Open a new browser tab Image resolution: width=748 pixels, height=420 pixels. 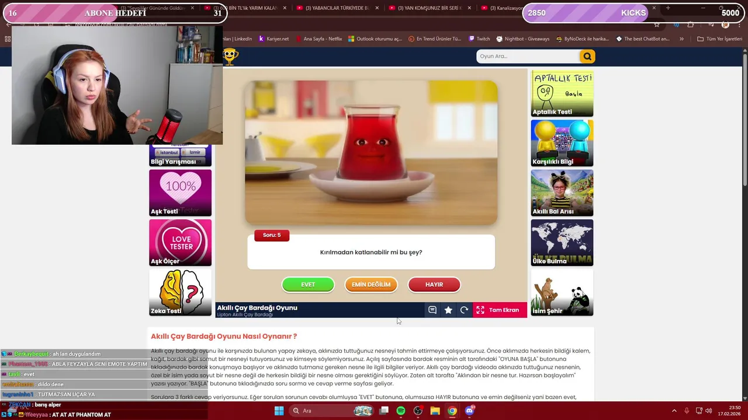pyautogui.click(x=668, y=8)
